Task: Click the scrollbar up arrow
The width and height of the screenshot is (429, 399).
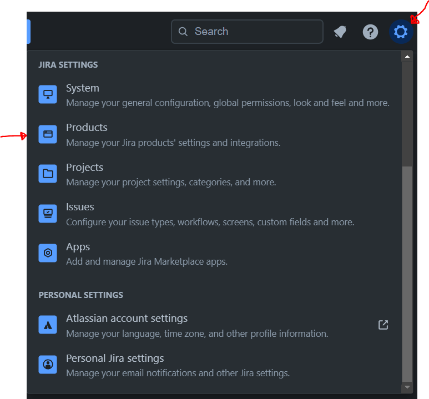Action: [407, 57]
